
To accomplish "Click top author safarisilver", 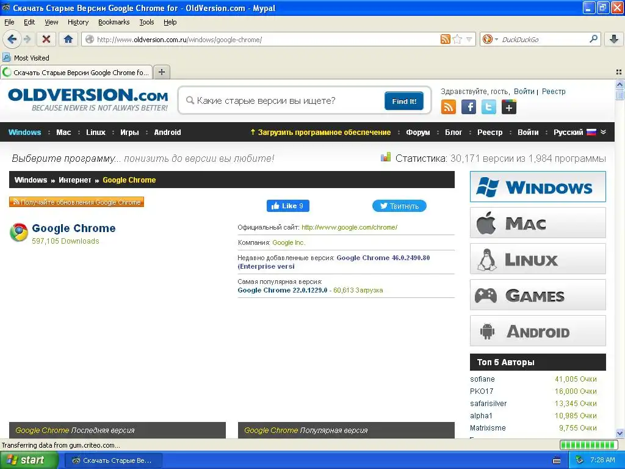I will [488, 403].
